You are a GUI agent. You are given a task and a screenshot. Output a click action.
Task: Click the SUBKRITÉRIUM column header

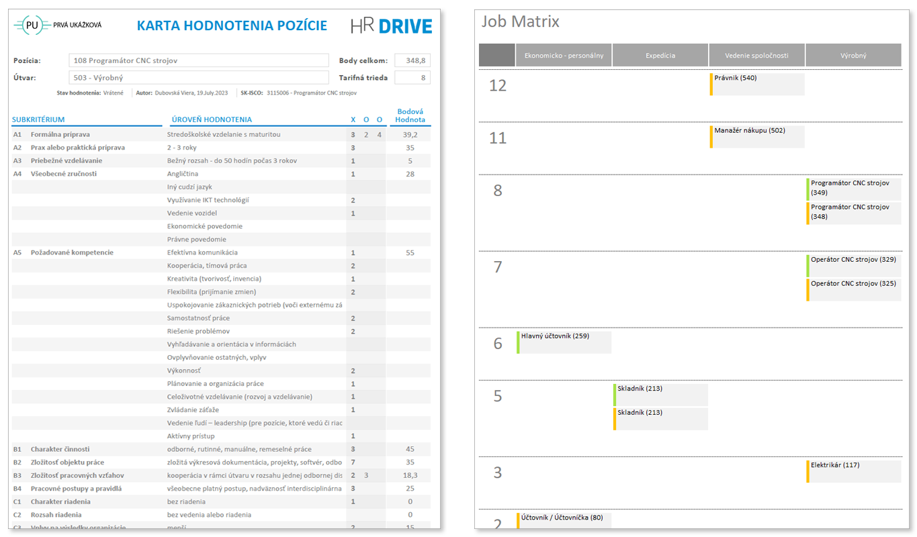38,119
